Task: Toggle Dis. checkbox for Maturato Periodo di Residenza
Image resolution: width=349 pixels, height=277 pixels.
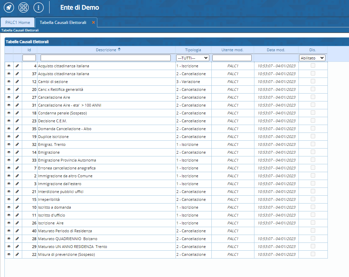Action: click(x=313, y=231)
